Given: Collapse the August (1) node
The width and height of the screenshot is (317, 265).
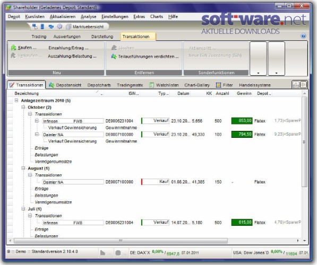Looking at the screenshot, I should (23, 168).
